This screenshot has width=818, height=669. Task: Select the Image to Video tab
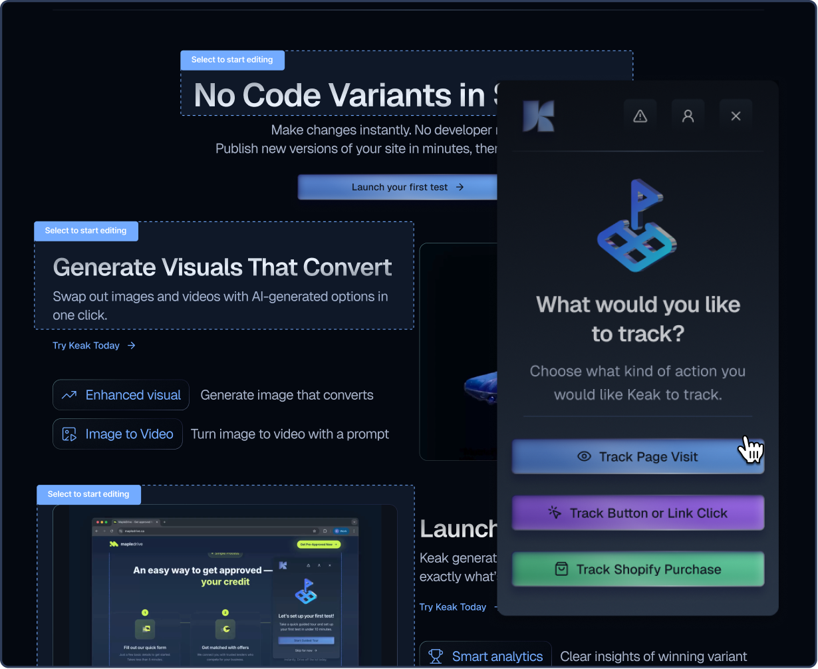pos(118,434)
